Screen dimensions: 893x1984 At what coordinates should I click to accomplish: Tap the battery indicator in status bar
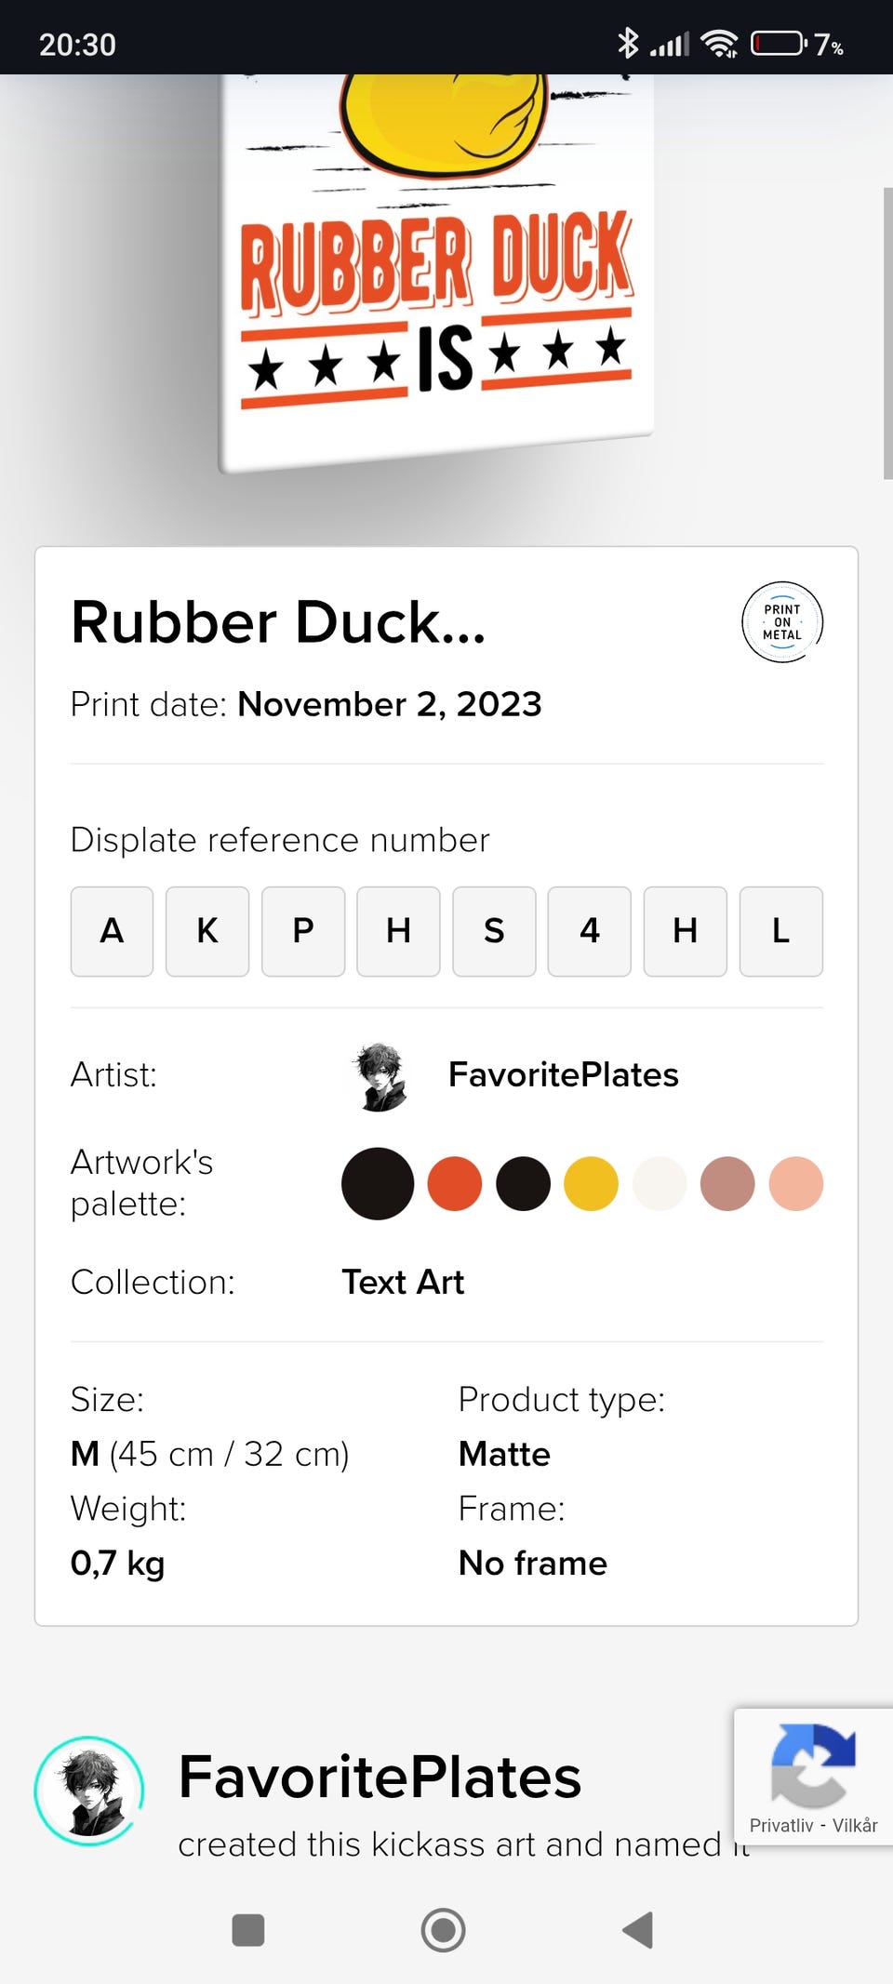pyautogui.click(x=778, y=44)
